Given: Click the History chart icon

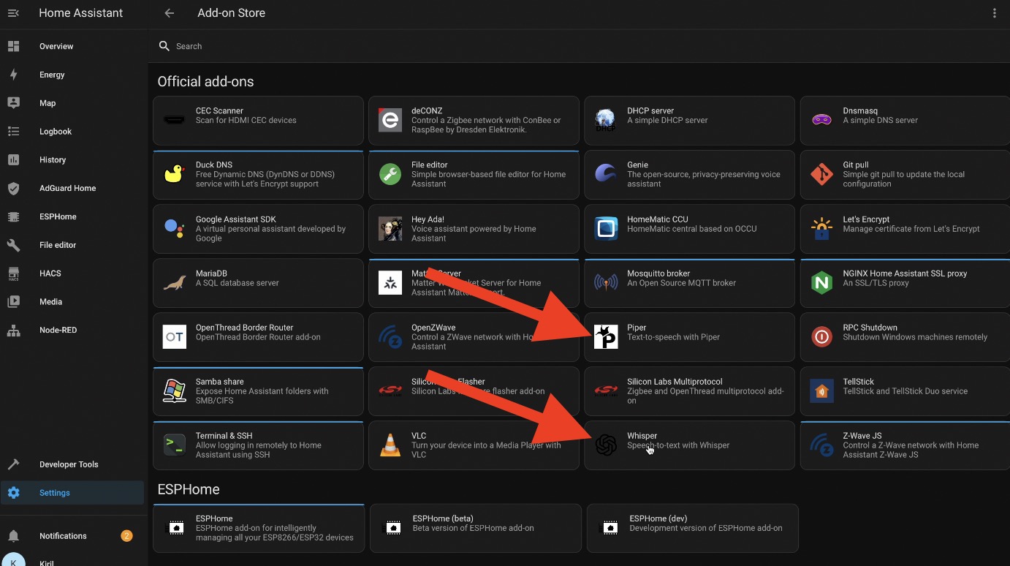Looking at the screenshot, I should point(13,159).
